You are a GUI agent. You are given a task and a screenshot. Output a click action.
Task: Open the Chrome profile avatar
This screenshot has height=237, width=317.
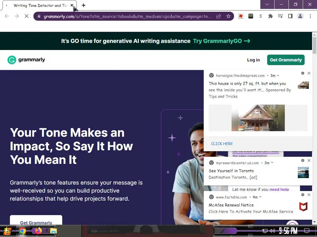300,16
